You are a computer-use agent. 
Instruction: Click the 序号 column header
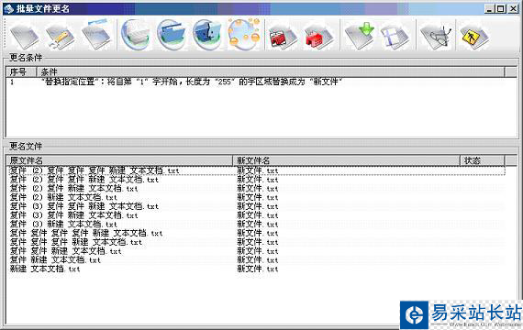(21, 71)
